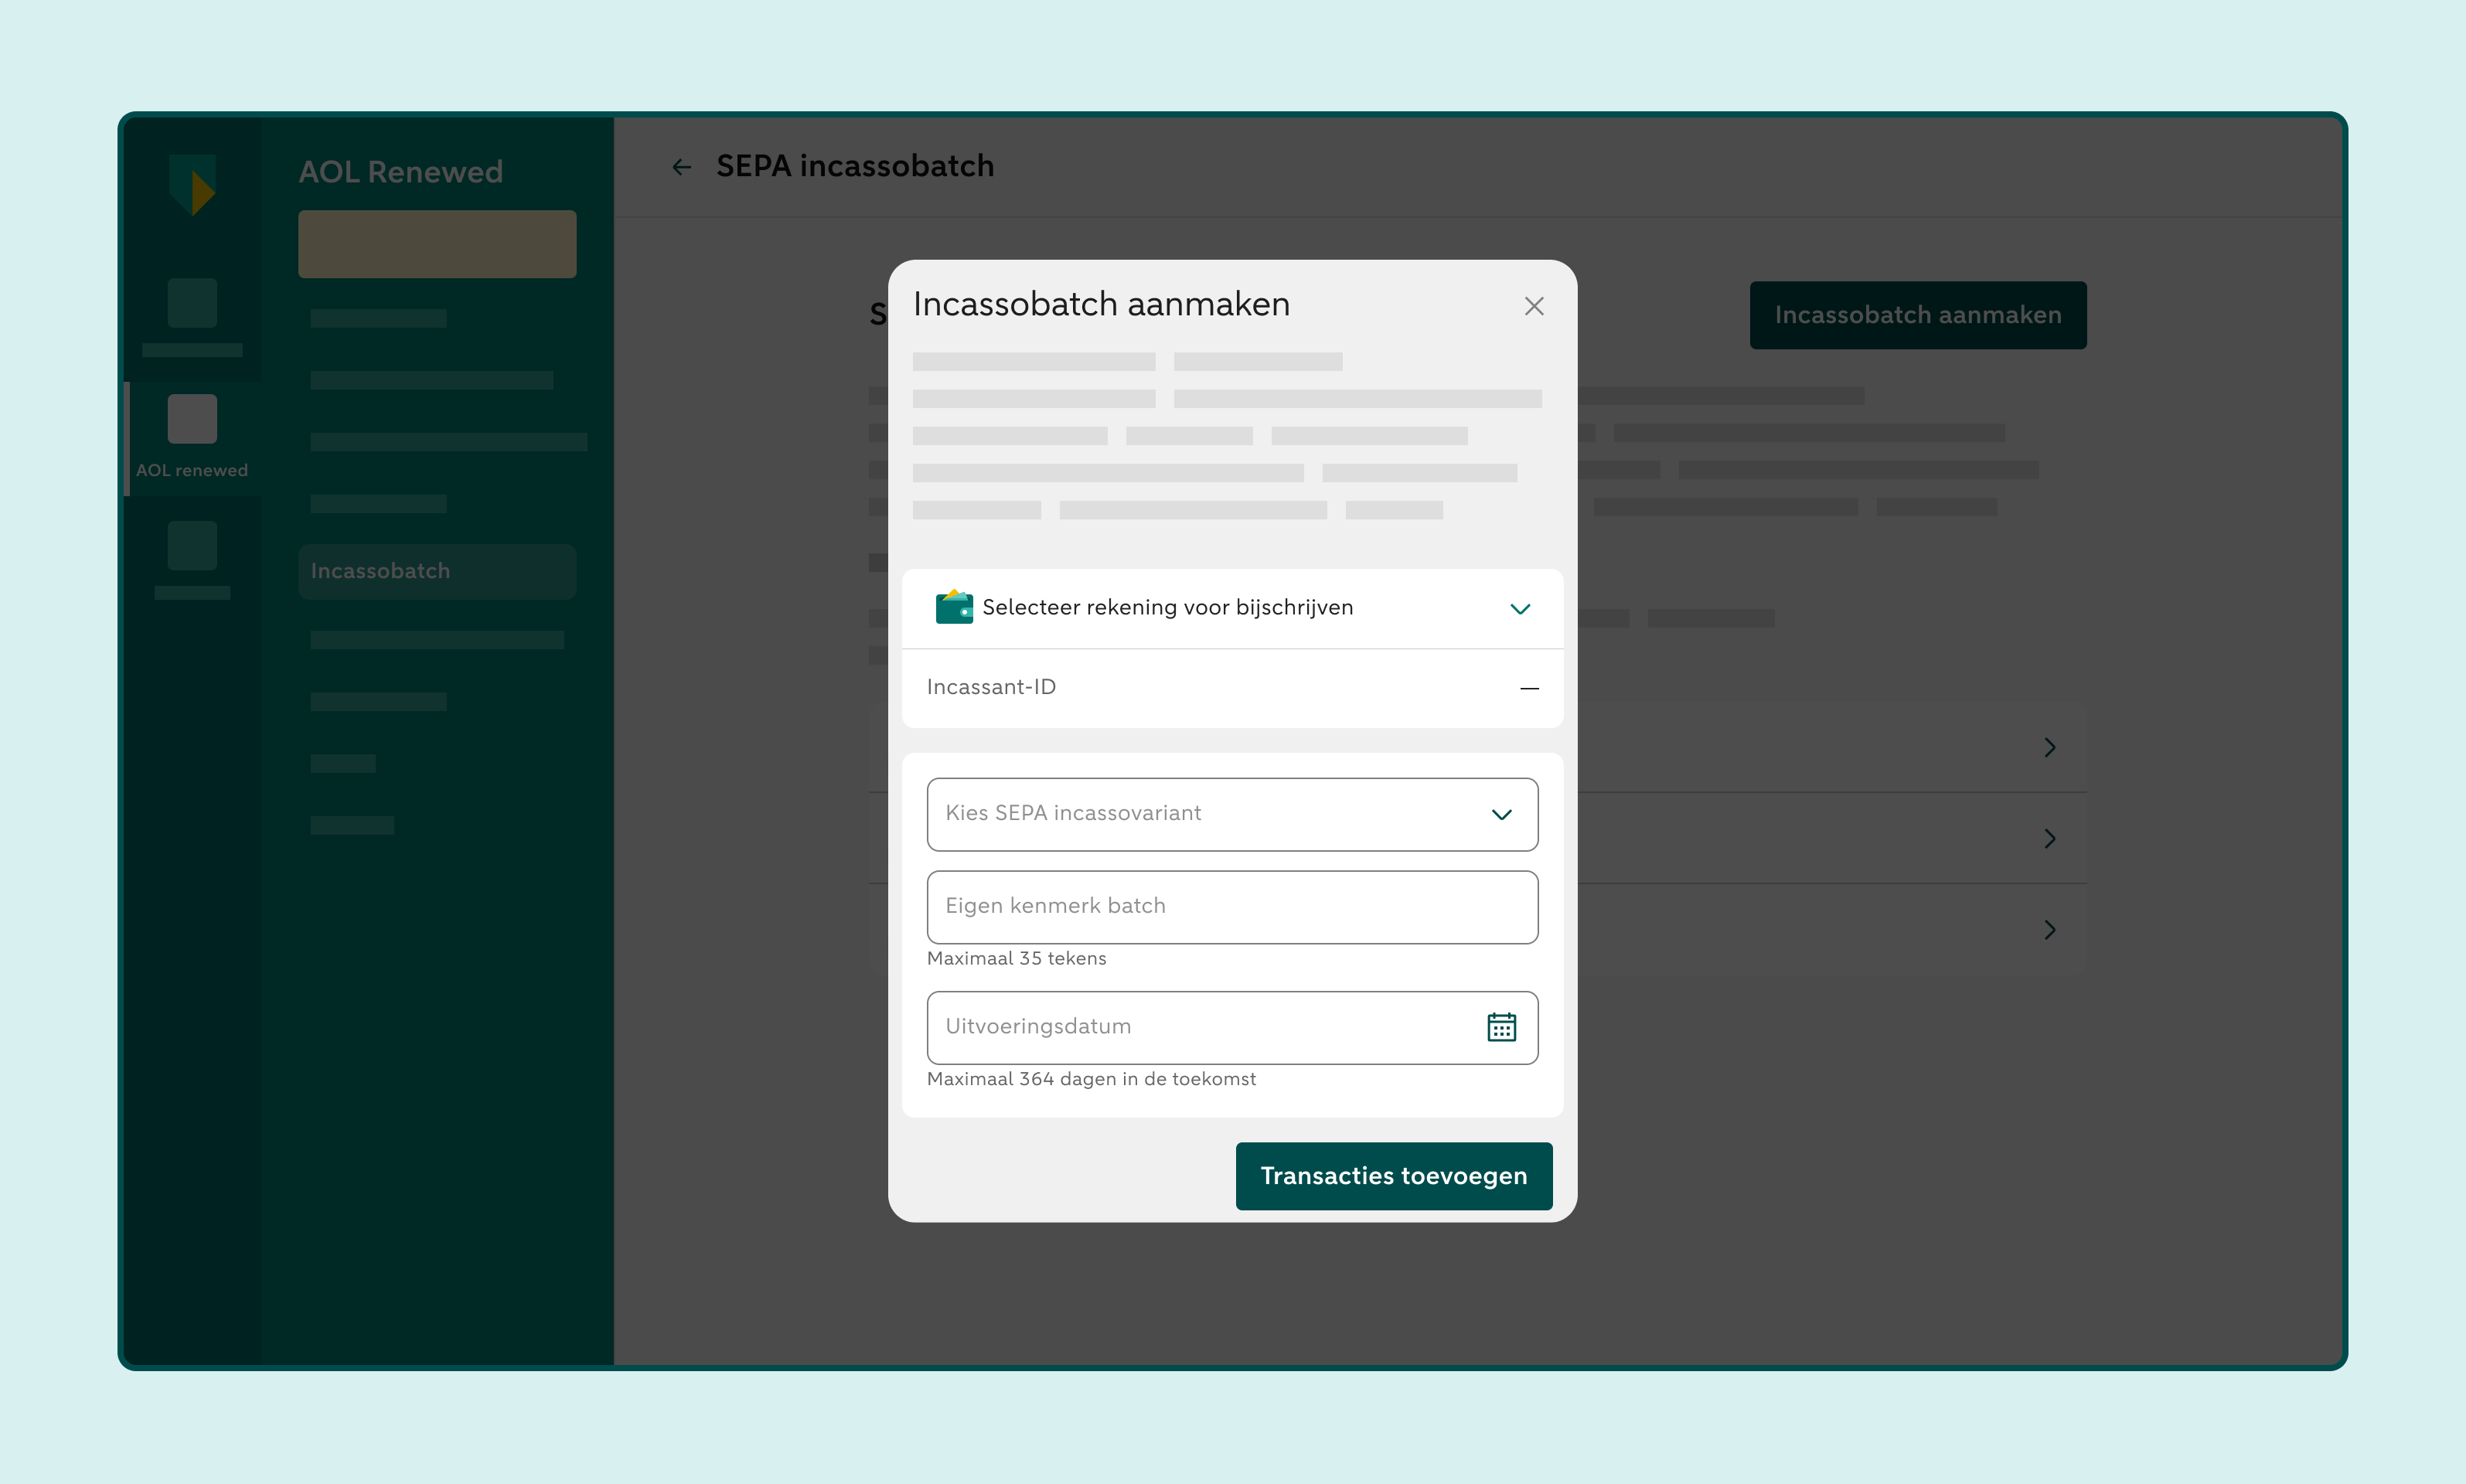2466x1484 pixels.
Task: Open the Kies SEPA incassovariant dropdown
Action: point(1233,814)
